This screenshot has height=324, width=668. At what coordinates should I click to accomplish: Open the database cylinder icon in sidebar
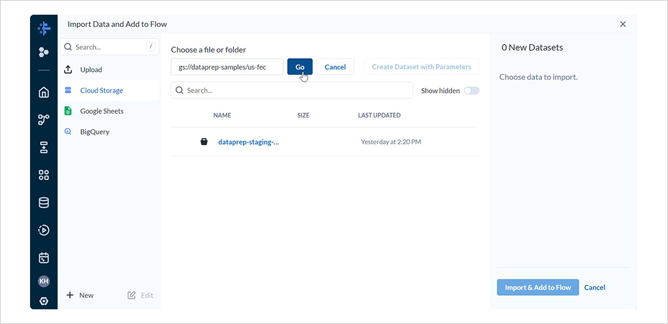pos(43,203)
